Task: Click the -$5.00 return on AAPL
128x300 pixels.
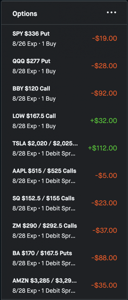Action: click(x=106, y=175)
